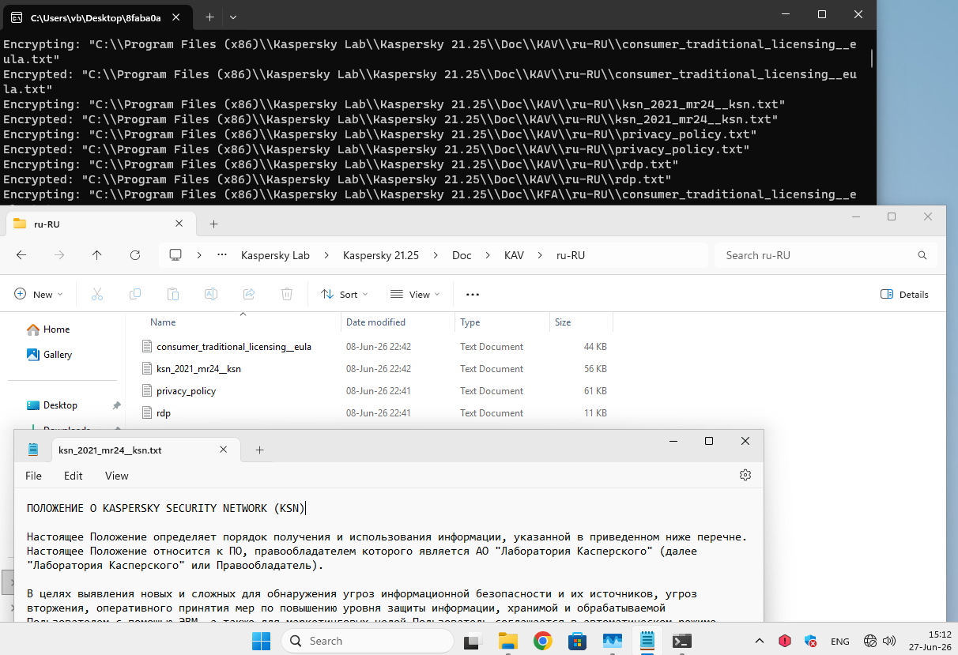Click the Share icon in Explorer toolbar
Viewport: 958px width, 655px height.
(x=249, y=294)
